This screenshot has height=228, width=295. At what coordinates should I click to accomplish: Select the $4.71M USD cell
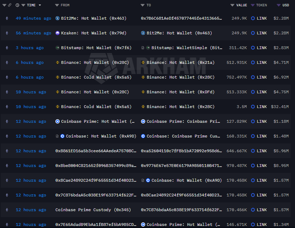[x=281, y=62]
